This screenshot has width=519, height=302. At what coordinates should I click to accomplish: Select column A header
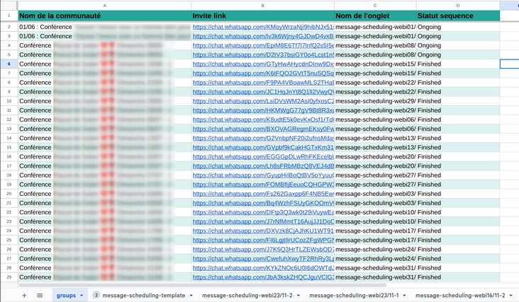104,5
